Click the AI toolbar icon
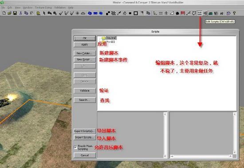 (x=222, y=13)
